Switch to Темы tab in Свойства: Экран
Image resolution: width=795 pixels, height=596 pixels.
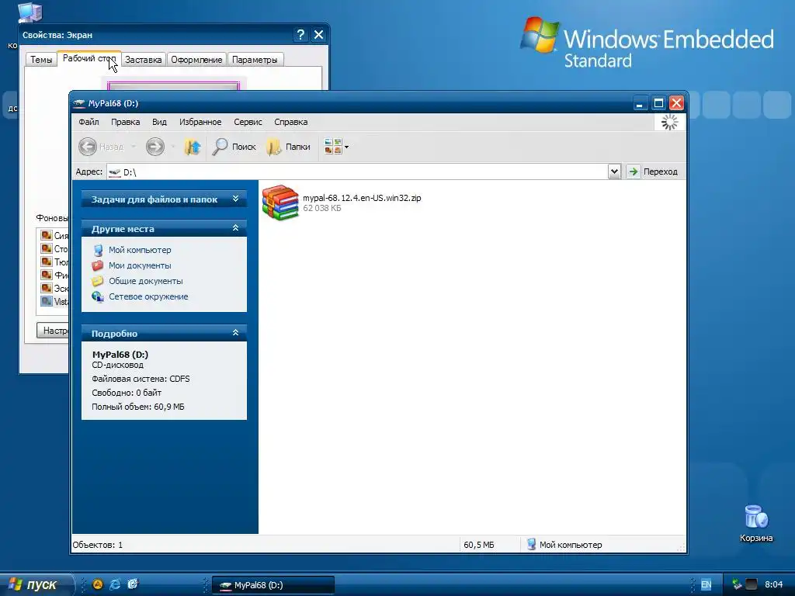[41, 60]
